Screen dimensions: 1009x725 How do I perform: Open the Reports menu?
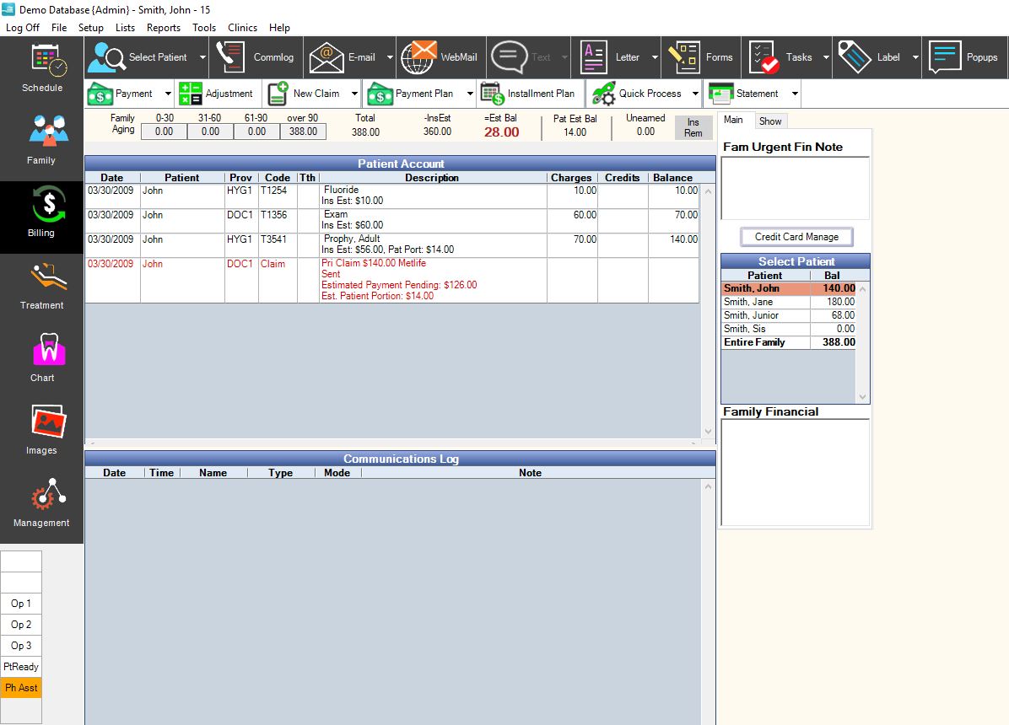(163, 27)
